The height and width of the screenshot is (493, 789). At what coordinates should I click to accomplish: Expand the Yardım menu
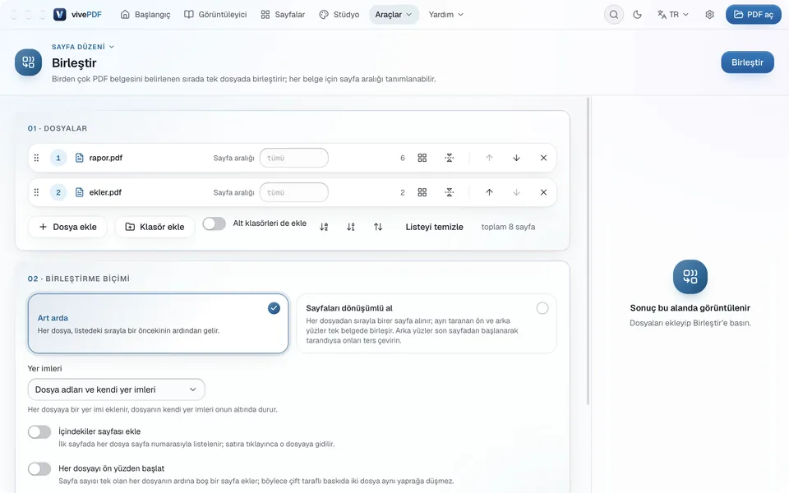pos(445,15)
